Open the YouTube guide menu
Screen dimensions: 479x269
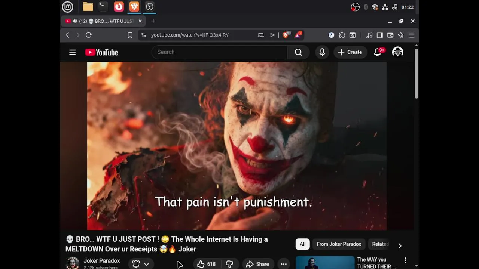click(73, 52)
